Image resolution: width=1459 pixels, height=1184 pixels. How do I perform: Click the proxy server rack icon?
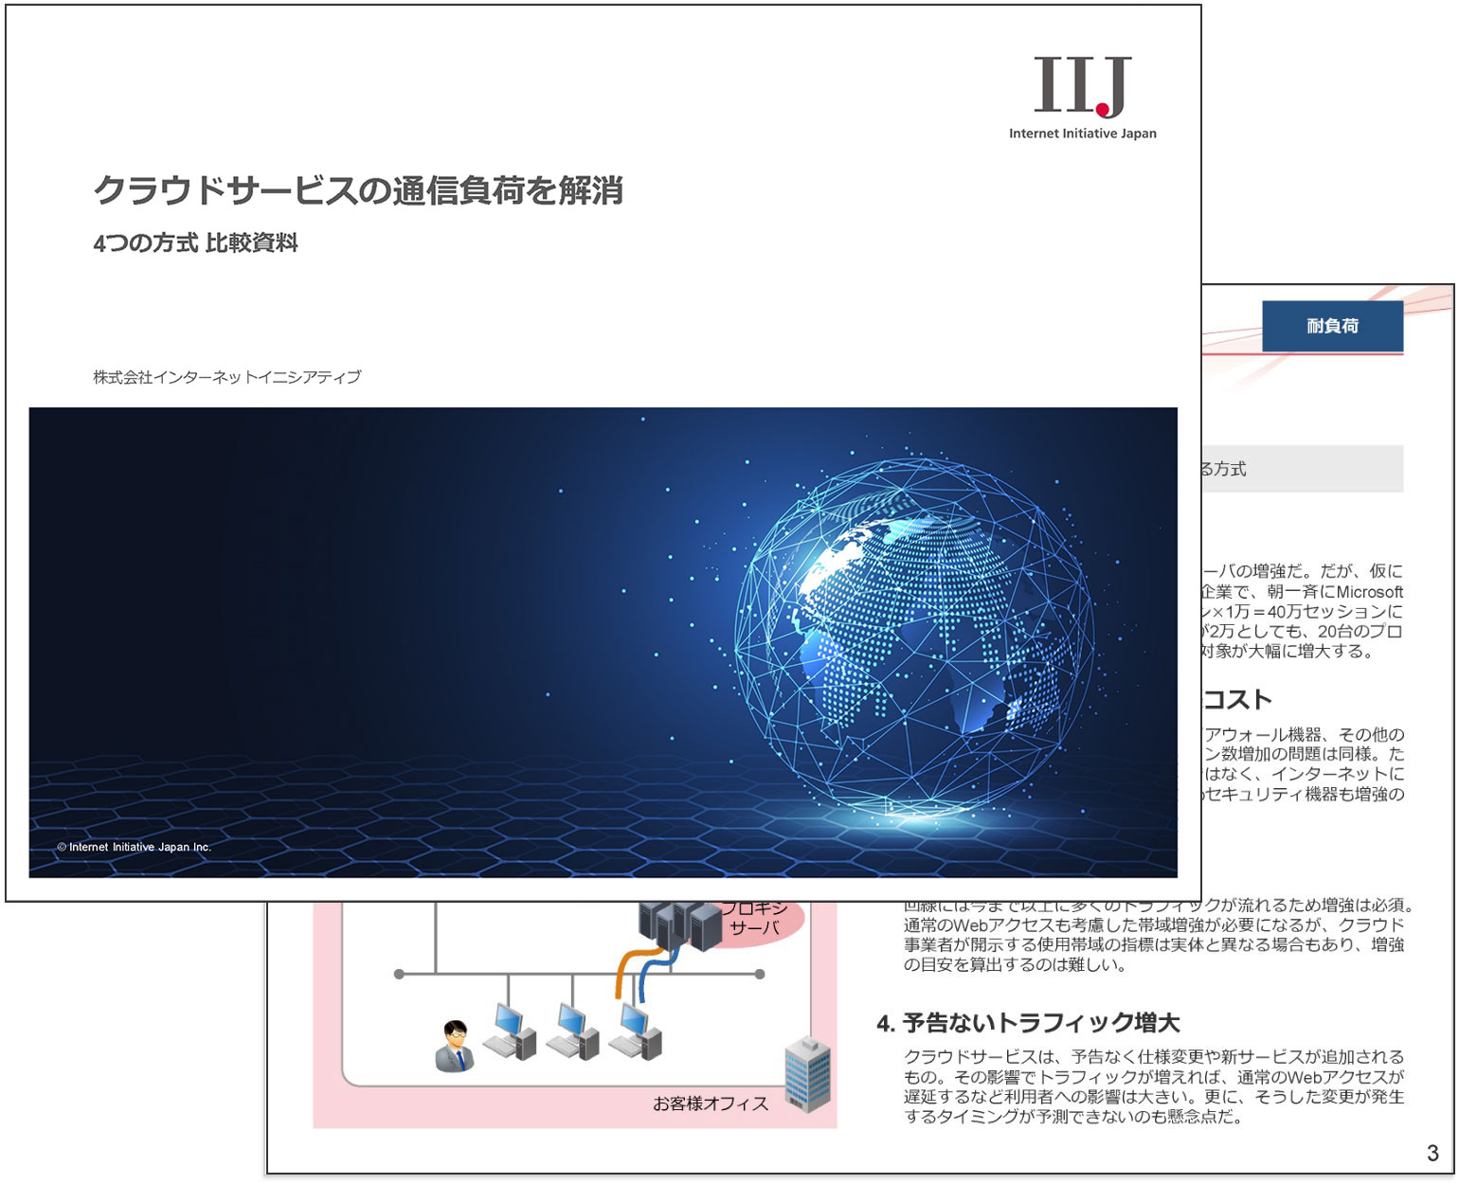tap(682, 926)
